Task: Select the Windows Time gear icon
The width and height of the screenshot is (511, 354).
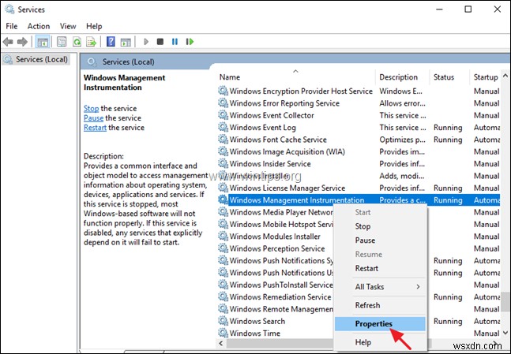Action: tap(223, 333)
